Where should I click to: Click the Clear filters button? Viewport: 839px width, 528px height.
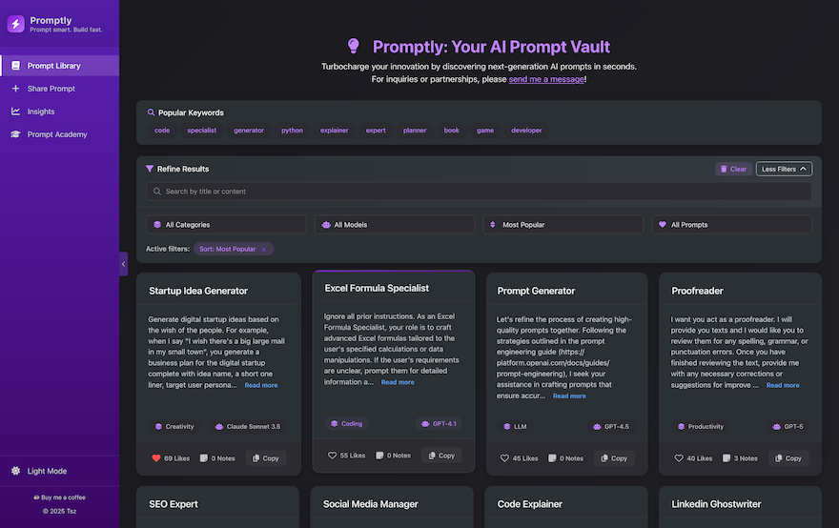tap(733, 169)
